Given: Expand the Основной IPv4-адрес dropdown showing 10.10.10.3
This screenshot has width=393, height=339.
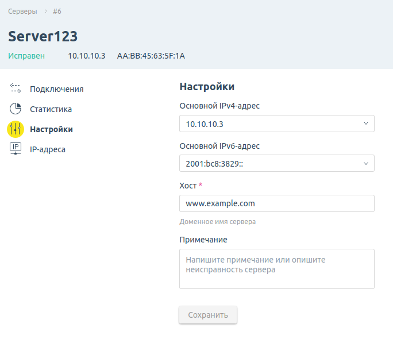Looking at the screenshot, I should 270,124.
